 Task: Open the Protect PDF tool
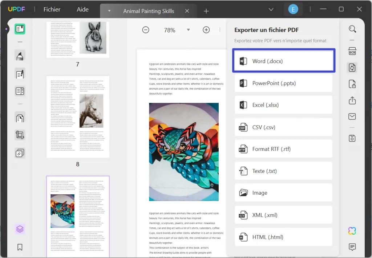click(352, 84)
